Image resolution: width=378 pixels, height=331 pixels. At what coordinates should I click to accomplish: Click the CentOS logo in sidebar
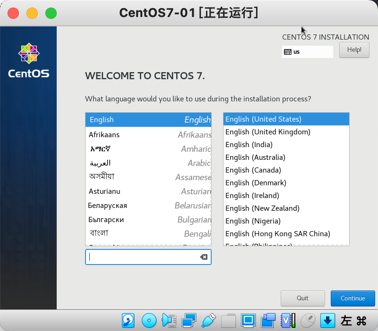pyautogui.click(x=29, y=60)
